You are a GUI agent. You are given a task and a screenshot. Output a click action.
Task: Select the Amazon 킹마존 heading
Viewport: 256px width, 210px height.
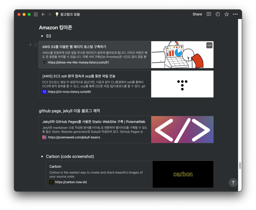click(55, 28)
